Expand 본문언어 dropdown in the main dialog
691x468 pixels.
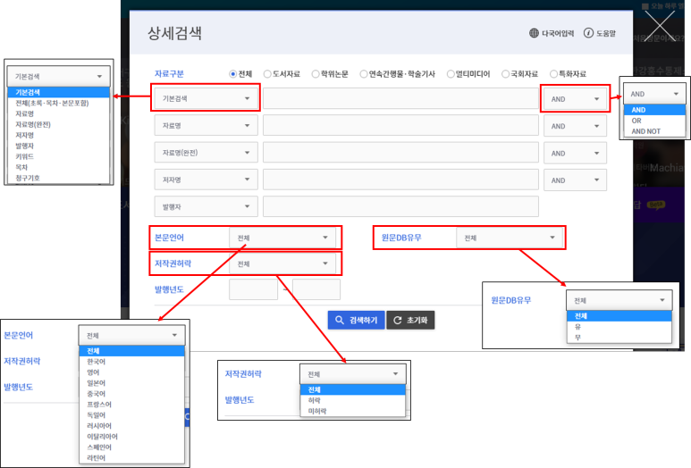(x=282, y=238)
